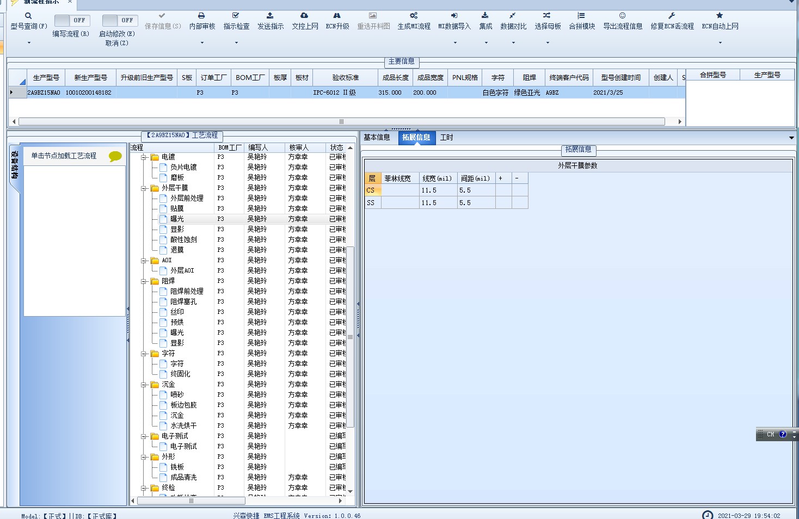Select the 酸性蚀刻 process step
The height and width of the screenshot is (519, 799).
click(x=183, y=240)
